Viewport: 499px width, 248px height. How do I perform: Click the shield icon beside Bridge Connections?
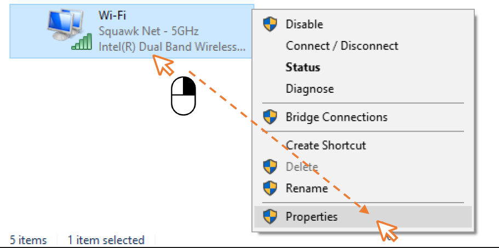click(270, 117)
